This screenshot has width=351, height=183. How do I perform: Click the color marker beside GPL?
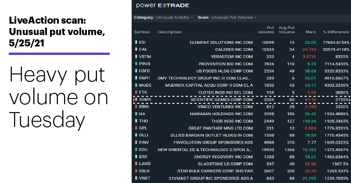click(136, 128)
